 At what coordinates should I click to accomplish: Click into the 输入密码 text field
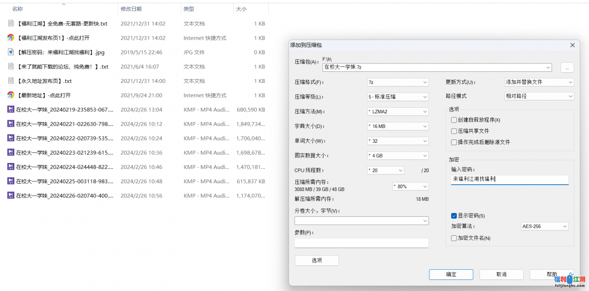(x=509, y=180)
